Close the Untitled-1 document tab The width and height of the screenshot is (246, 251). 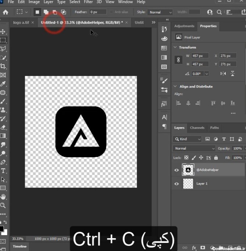click(127, 22)
